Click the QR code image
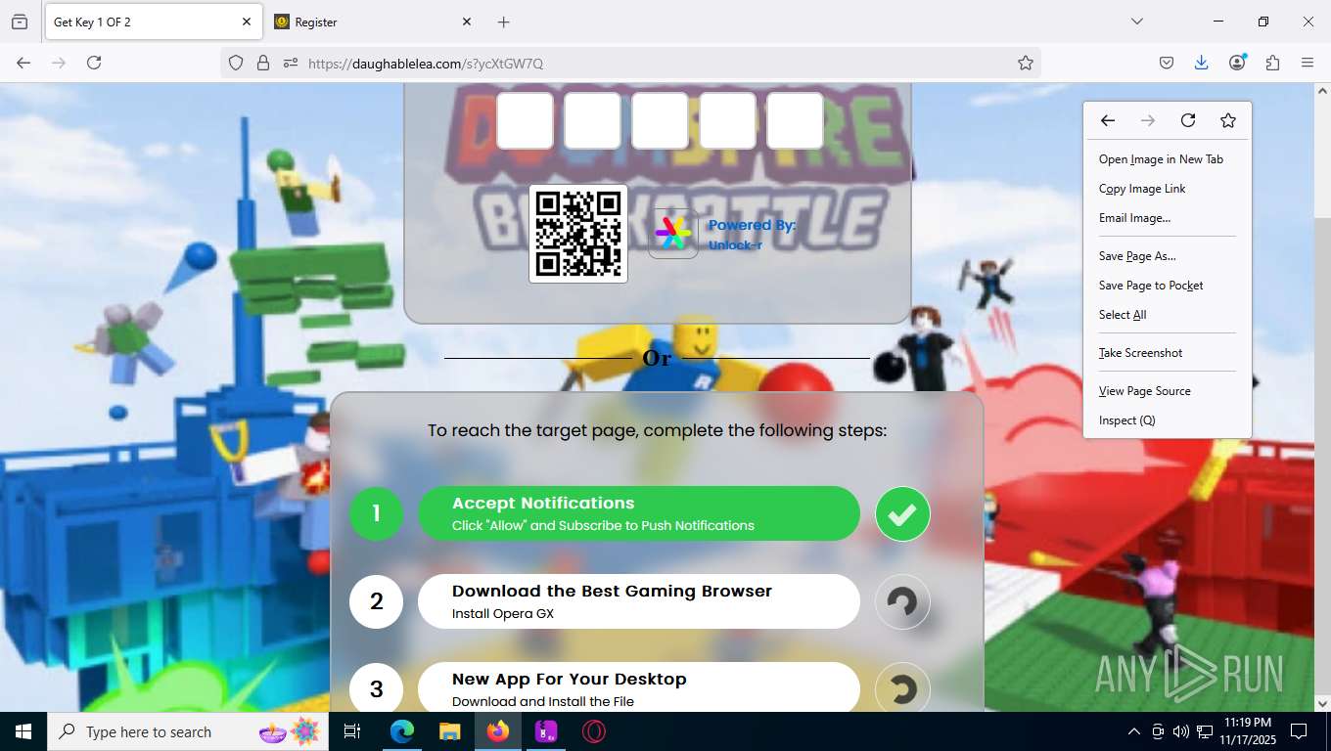The height and width of the screenshot is (751, 1331). point(578,234)
